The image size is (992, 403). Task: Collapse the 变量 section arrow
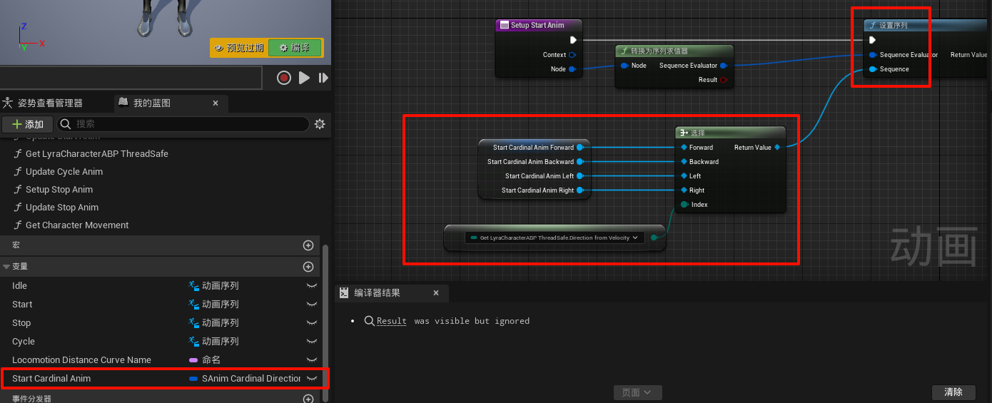6,267
